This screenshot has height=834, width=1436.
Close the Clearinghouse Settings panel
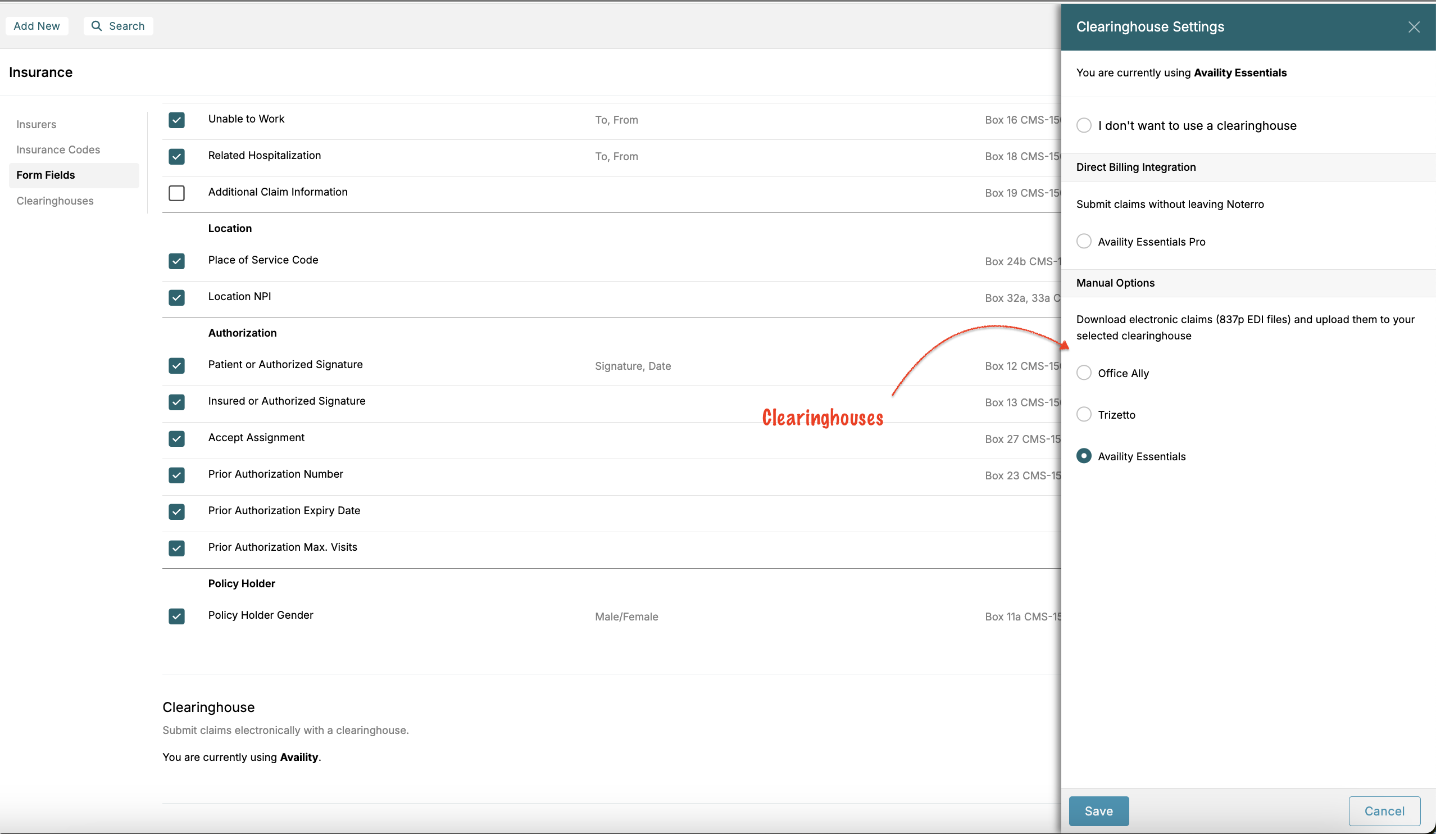click(x=1413, y=27)
